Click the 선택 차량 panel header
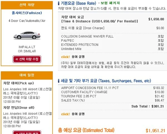This screenshot has height=134, width=167. (x=27, y=5)
